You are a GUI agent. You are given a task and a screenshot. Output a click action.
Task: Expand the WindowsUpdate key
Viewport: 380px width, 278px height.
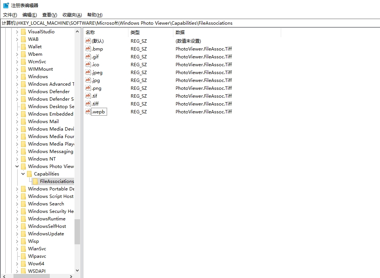(17, 234)
